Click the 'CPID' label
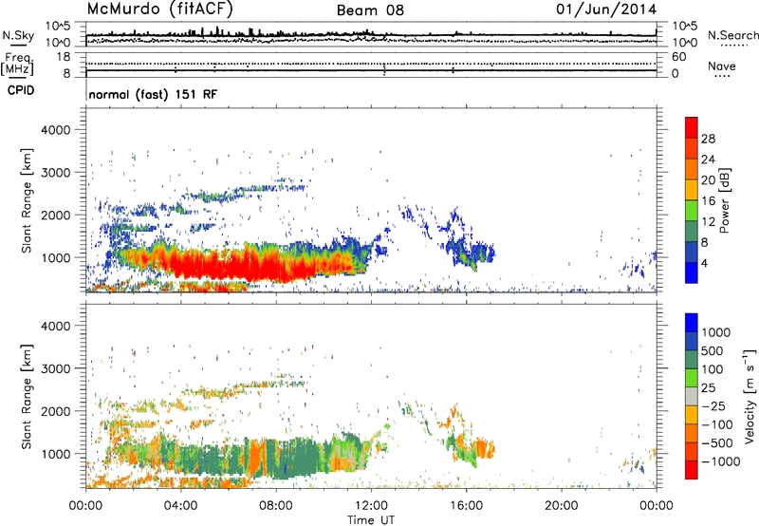759x526 pixels. tap(21, 90)
